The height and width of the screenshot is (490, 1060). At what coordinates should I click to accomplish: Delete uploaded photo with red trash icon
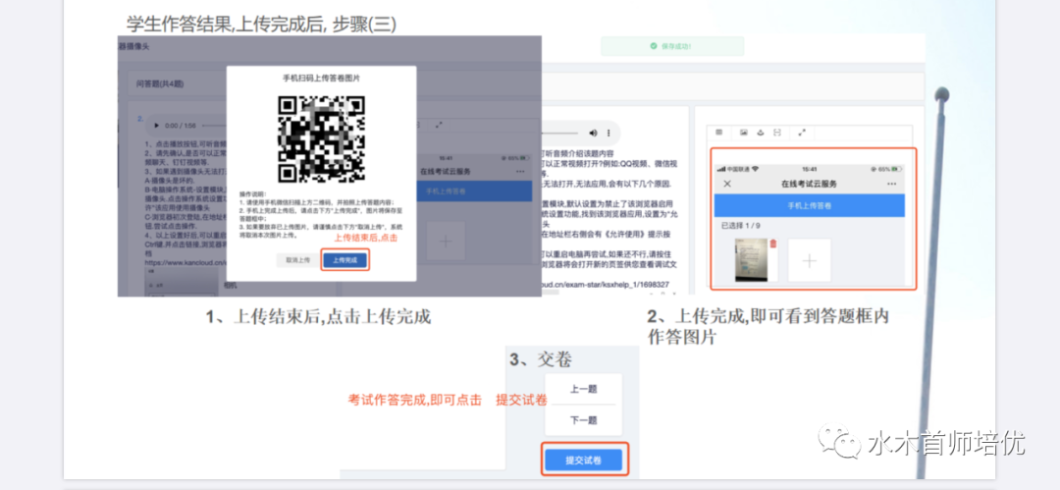click(773, 244)
